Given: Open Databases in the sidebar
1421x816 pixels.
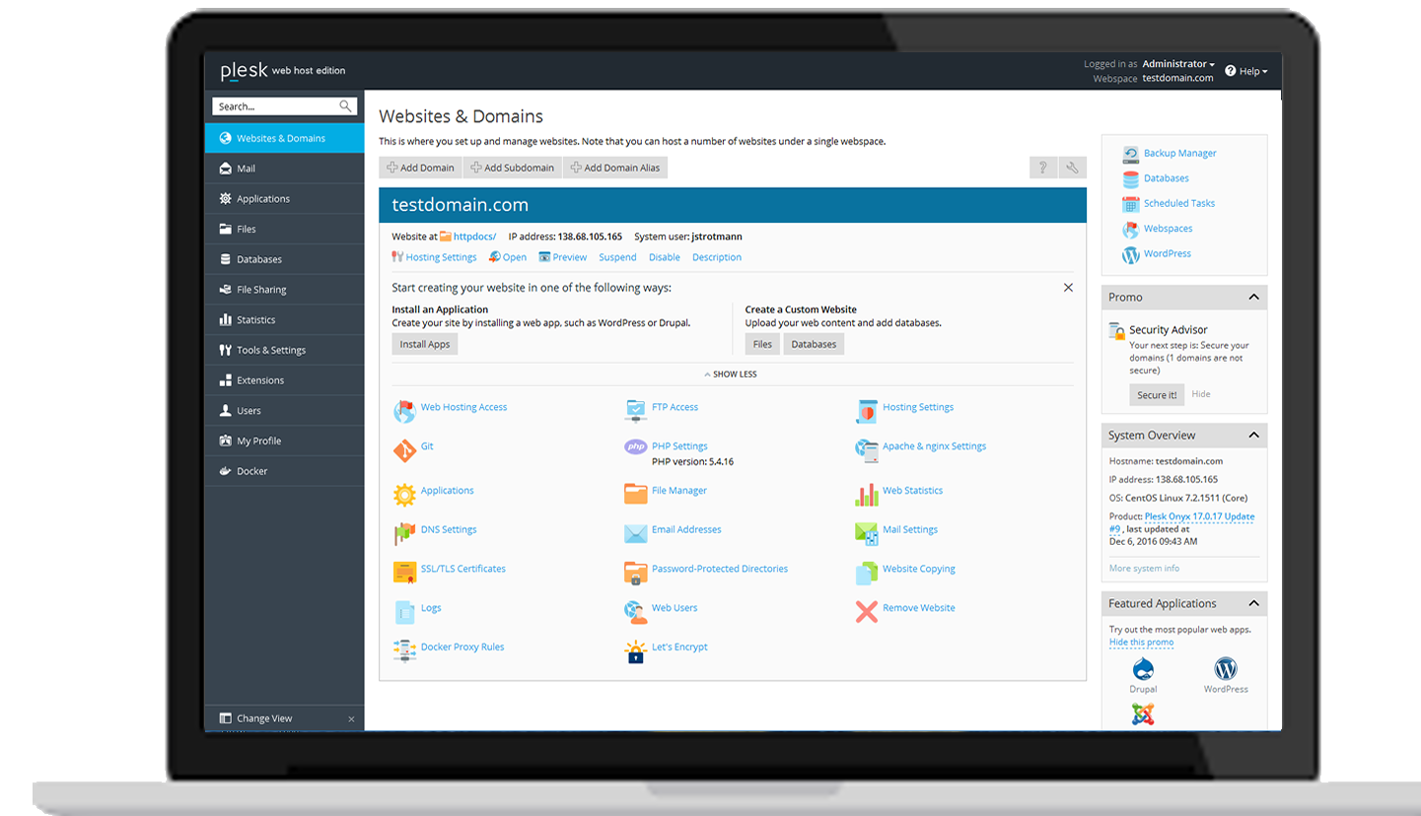Looking at the screenshot, I should [x=284, y=259].
